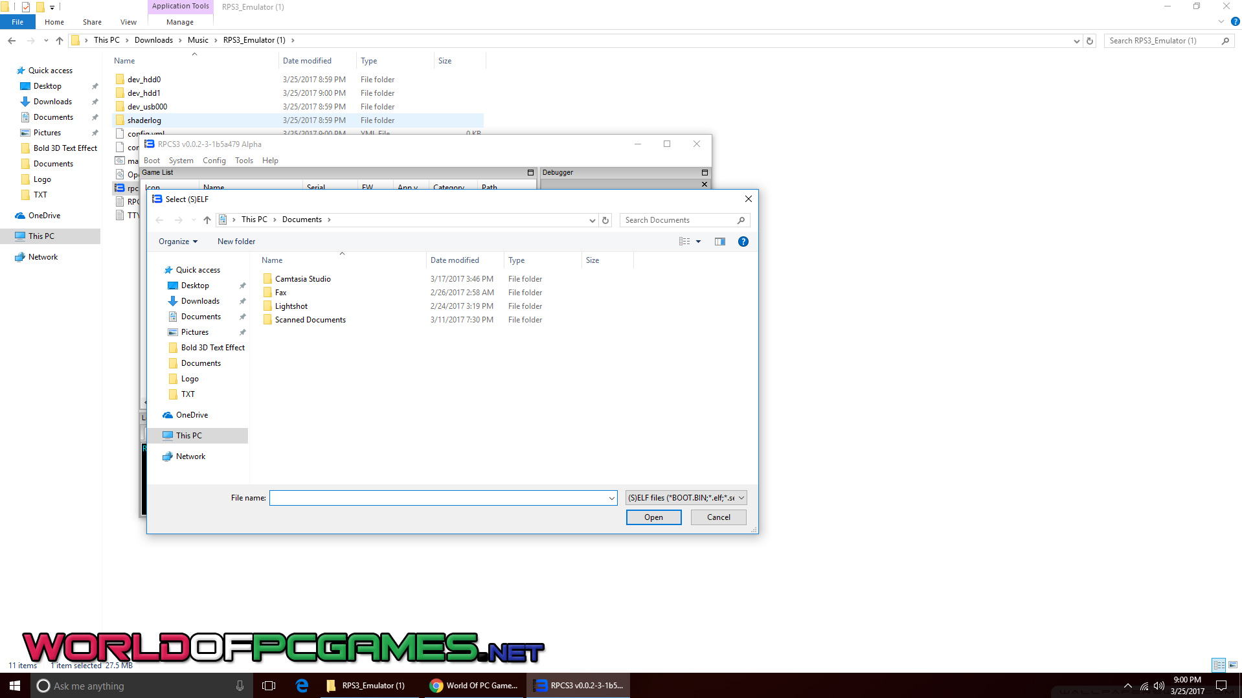Viewport: 1242px width, 698px height.
Task: Open the file dialog help icon
Action: pos(743,242)
